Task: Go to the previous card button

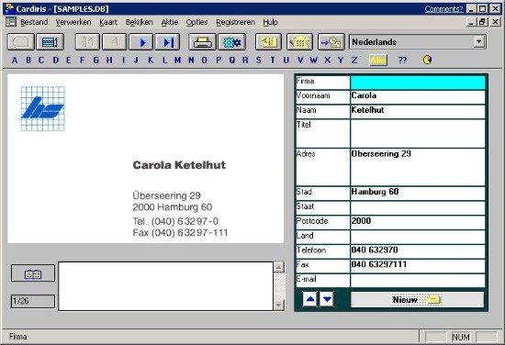Action: click(x=115, y=42)
